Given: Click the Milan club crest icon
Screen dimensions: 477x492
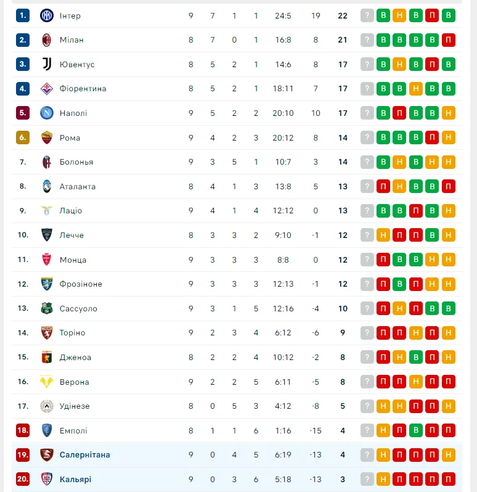Looking at the screenshot, I should [47, 40].
